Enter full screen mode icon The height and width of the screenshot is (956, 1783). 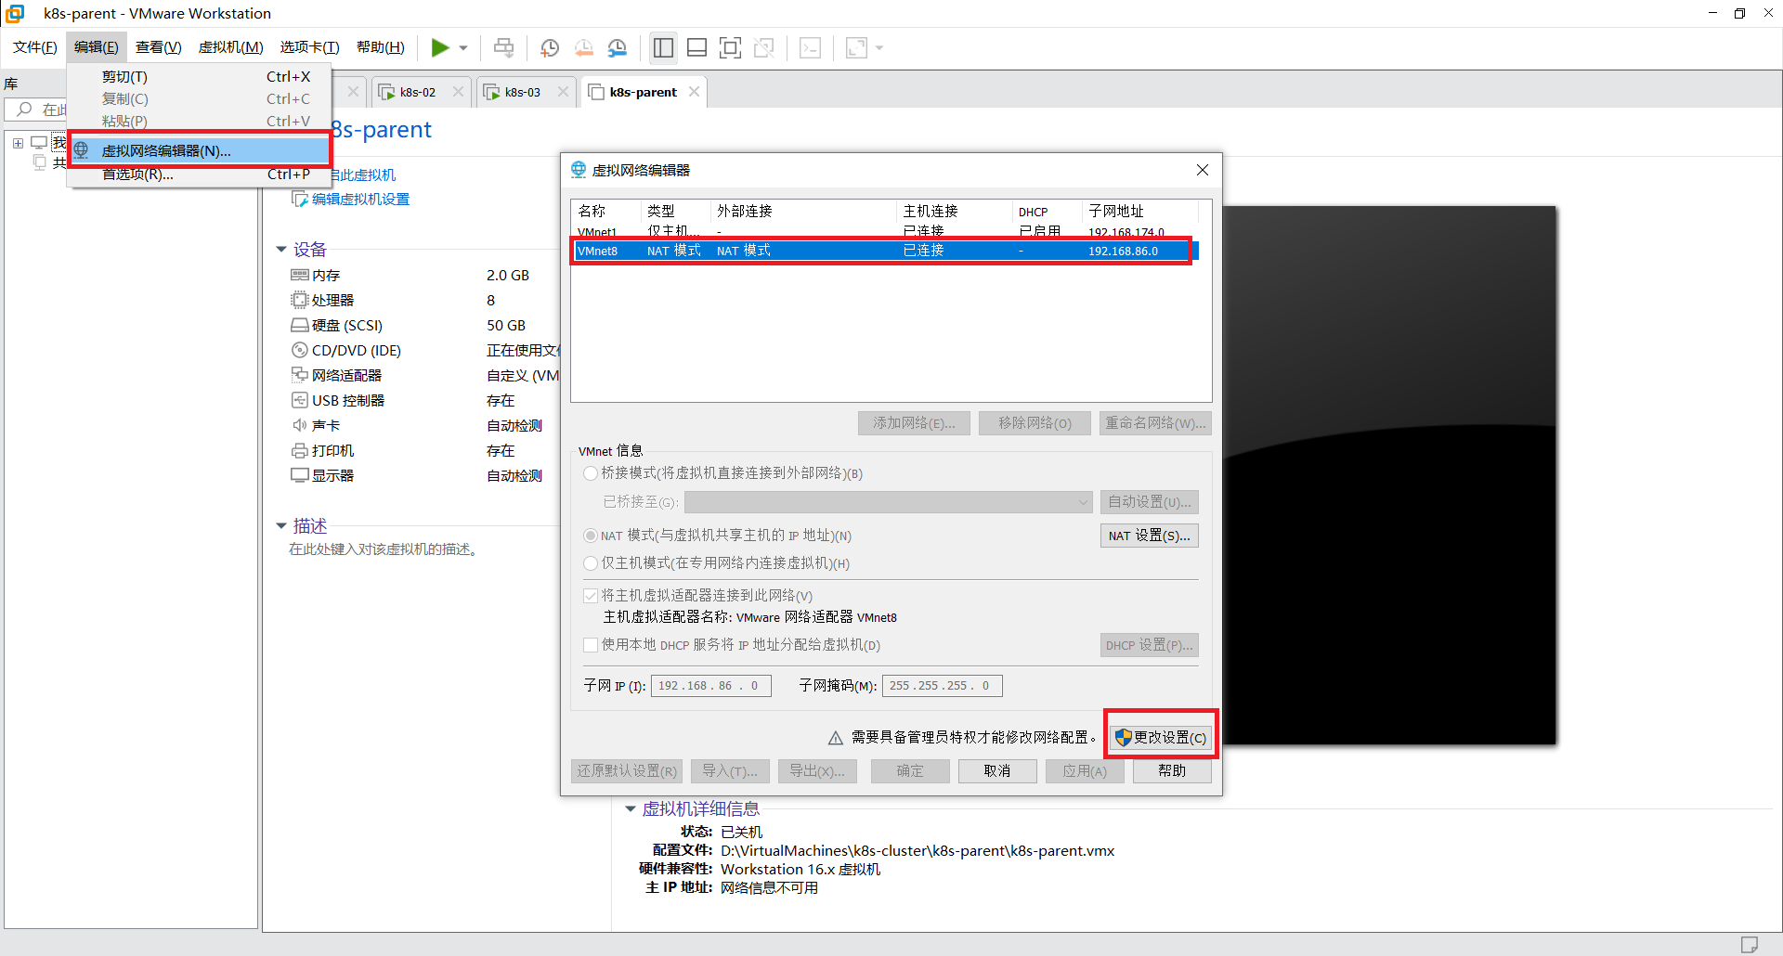click(731, 47)
